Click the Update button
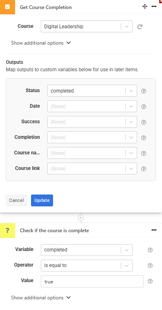The image size is (162, 310). pos(42,200)
